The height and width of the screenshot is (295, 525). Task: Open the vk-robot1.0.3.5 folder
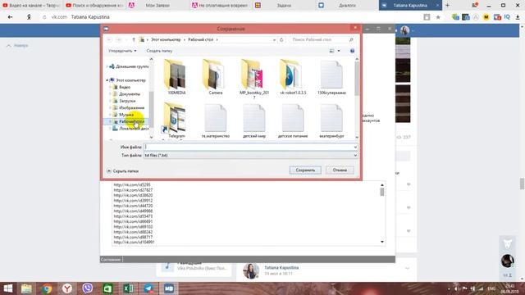(x=293, y=78)
